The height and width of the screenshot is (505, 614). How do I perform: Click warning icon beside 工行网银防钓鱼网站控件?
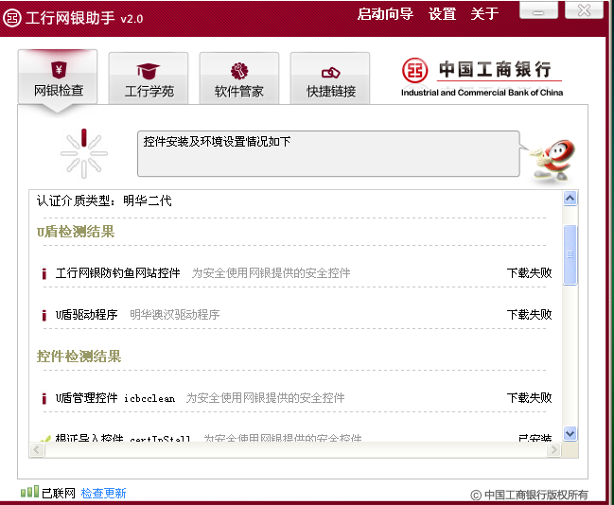pyautogui.click(x=44, y=273)
